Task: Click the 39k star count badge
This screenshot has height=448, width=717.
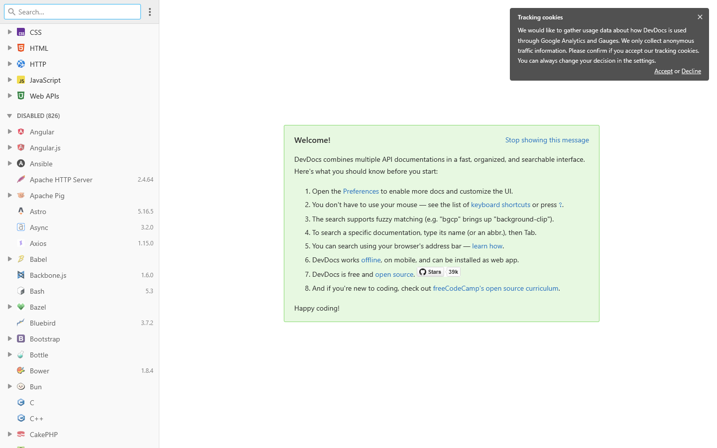Action: point(453,272)
